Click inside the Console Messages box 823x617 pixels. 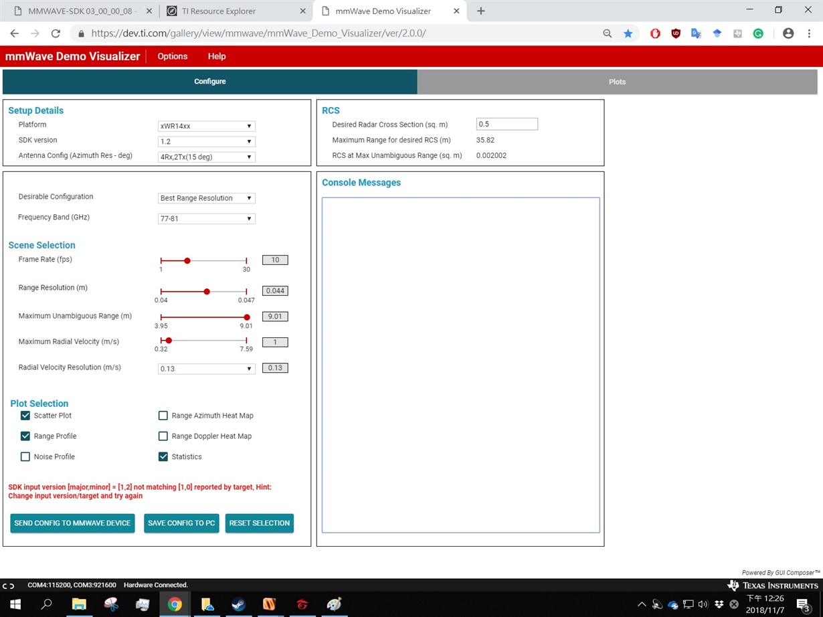point(461,365)
